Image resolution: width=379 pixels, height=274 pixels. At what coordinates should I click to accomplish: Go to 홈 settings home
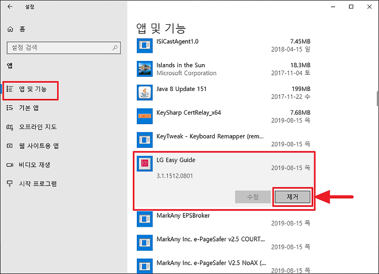point(22,29)
